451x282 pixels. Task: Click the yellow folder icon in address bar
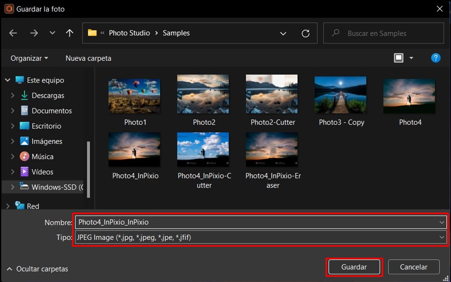coord(92,33)
